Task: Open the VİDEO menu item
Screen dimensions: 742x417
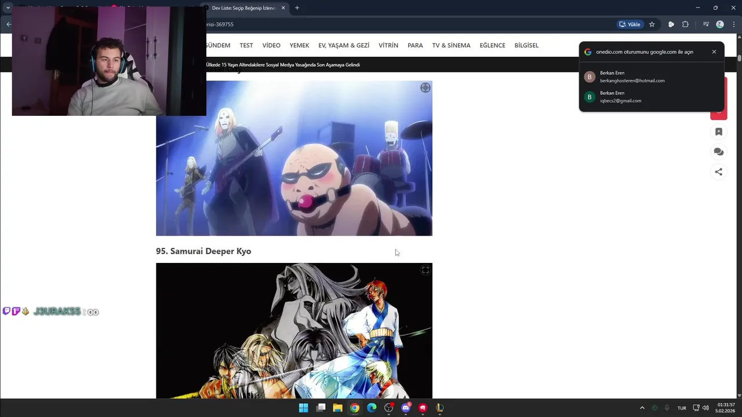Action: (x=271, y=45)
